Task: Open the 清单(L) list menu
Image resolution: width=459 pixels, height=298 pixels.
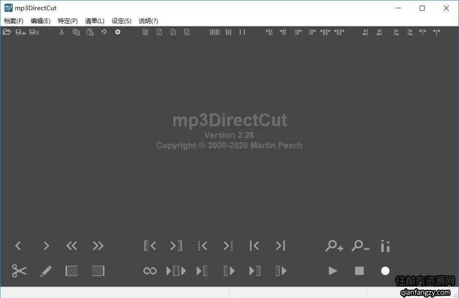Action: pos(95,21)
